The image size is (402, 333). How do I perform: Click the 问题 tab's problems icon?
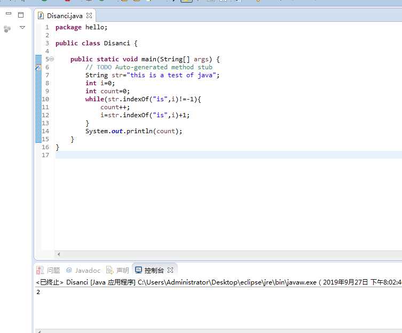40,270
